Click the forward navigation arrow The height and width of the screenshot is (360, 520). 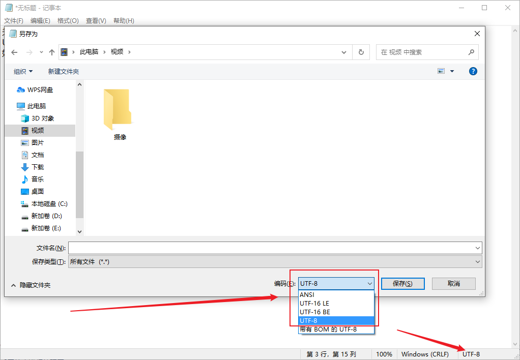(30, 52)
